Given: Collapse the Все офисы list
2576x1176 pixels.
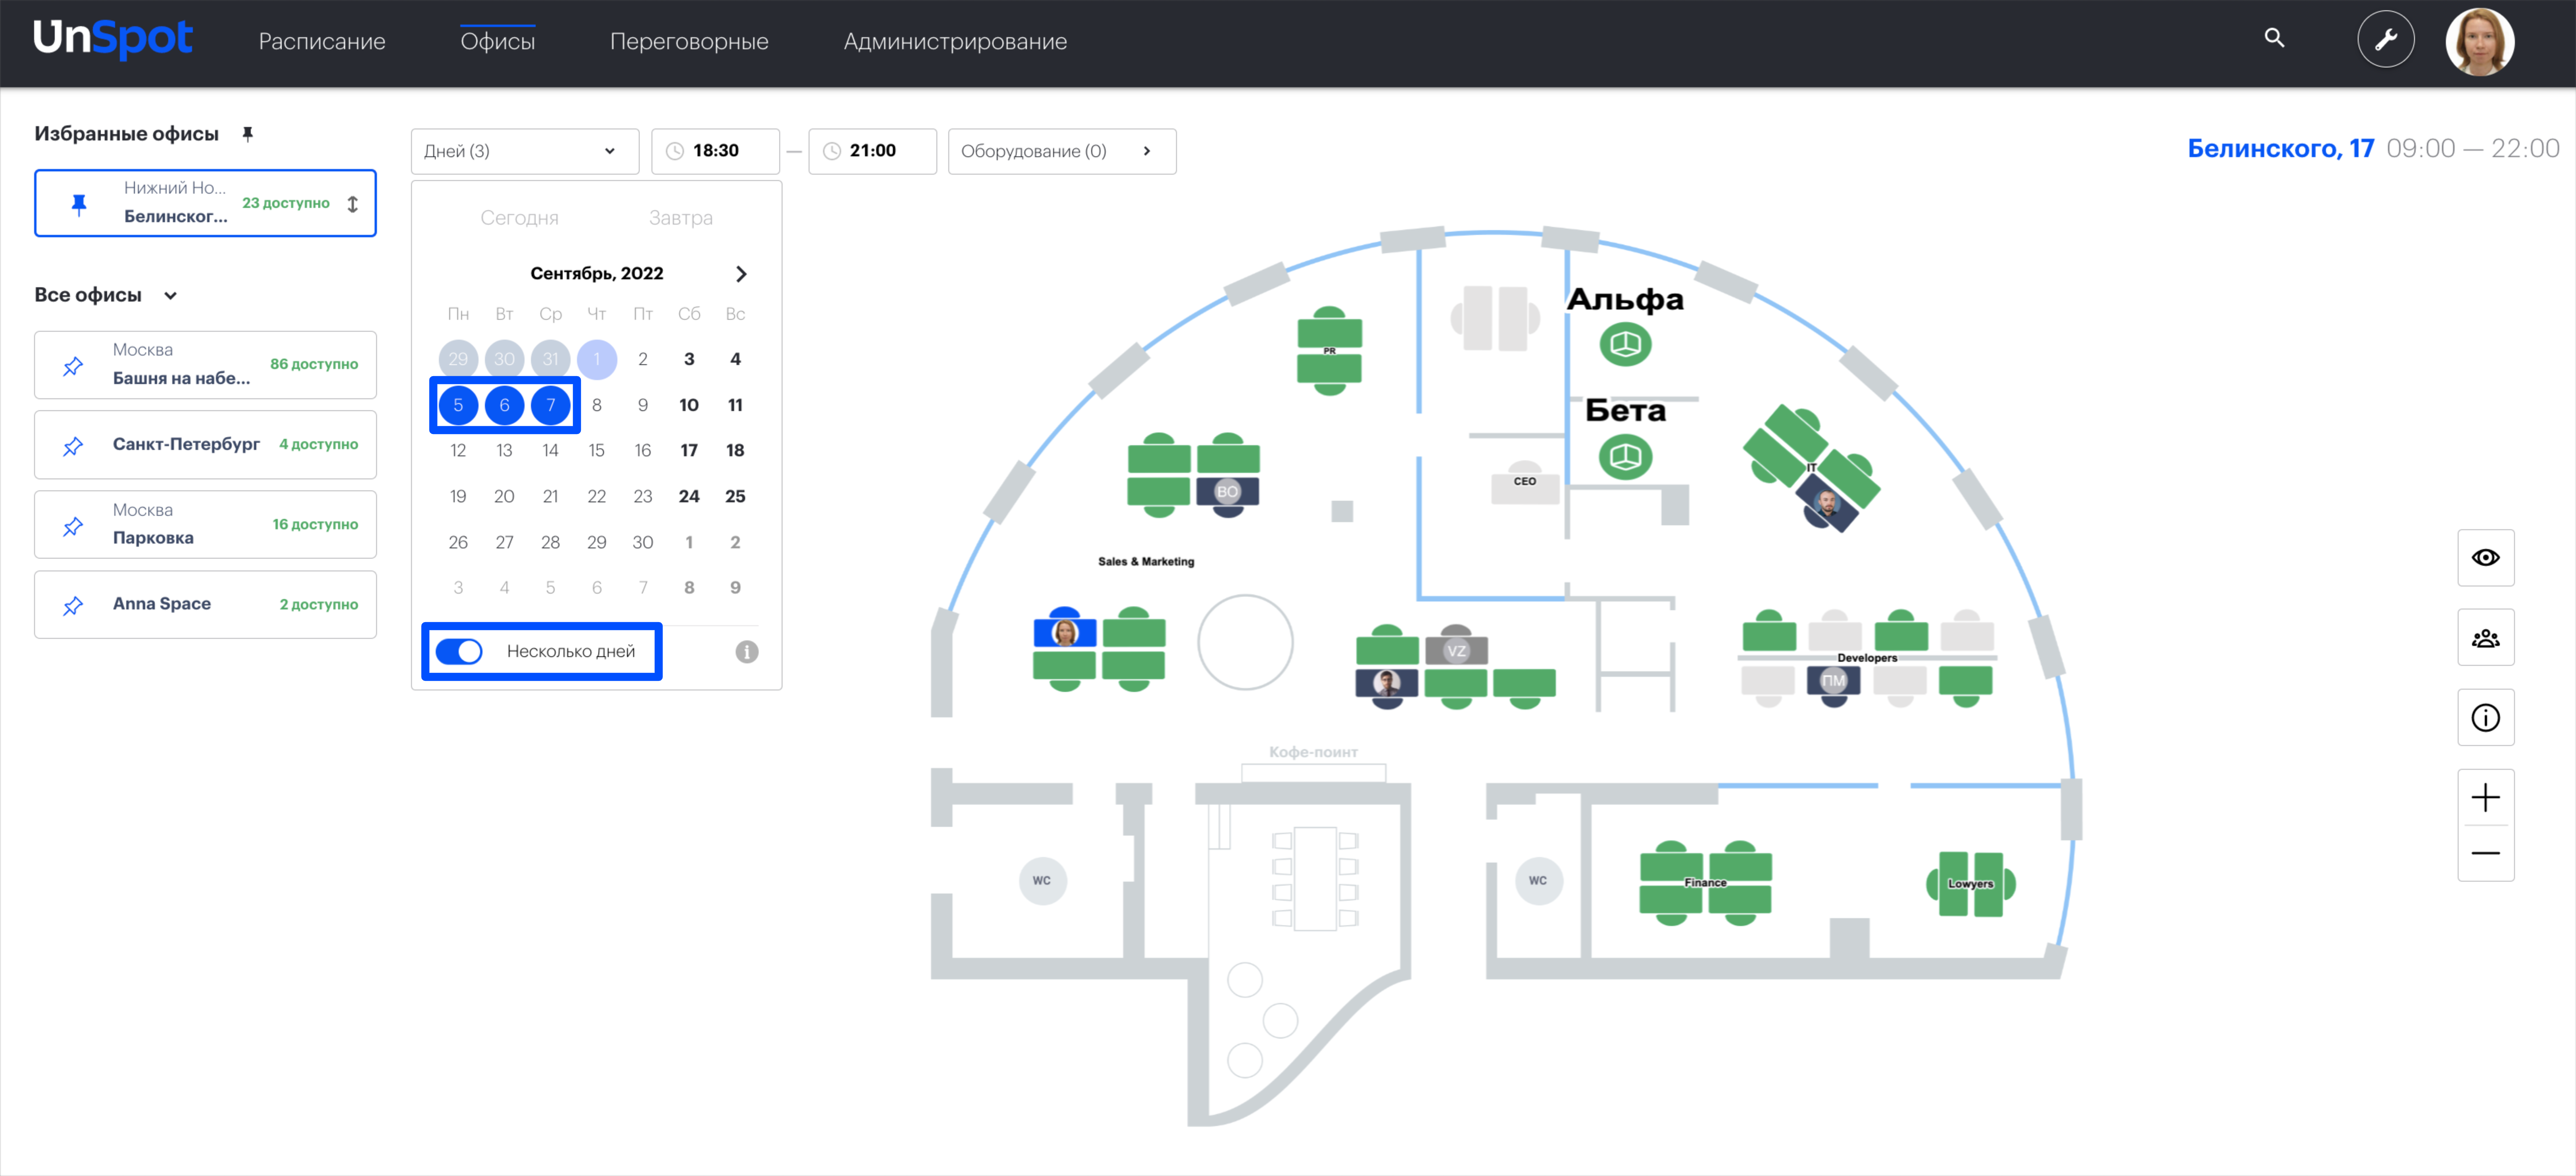Looking at the screenshot, I should coord(170,295).
